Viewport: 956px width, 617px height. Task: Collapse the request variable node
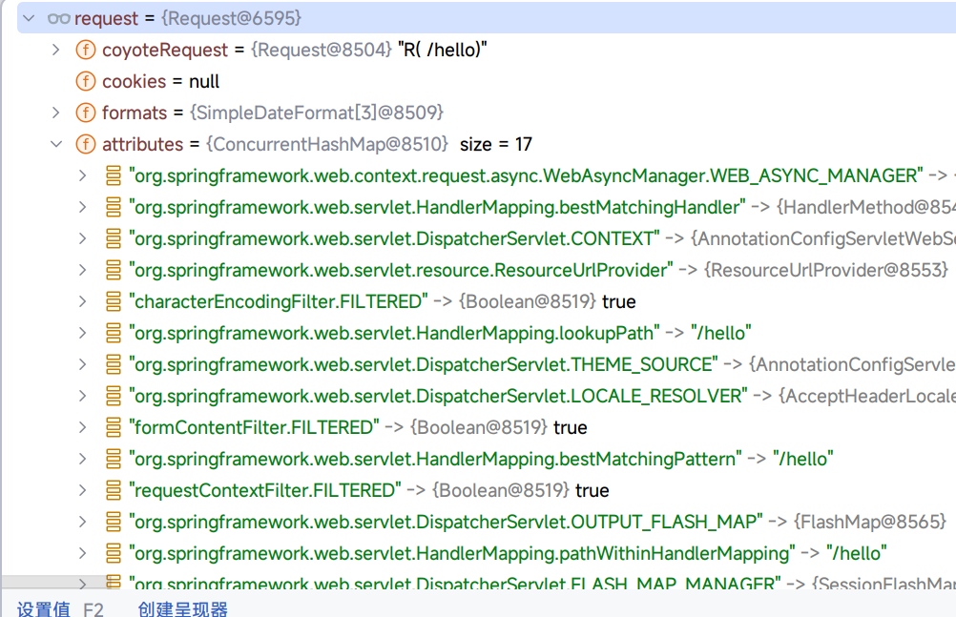click(29, 18)
